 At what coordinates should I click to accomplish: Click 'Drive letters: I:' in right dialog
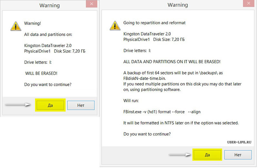point(137,51)
